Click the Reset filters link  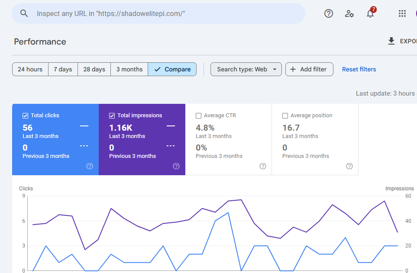359,69
